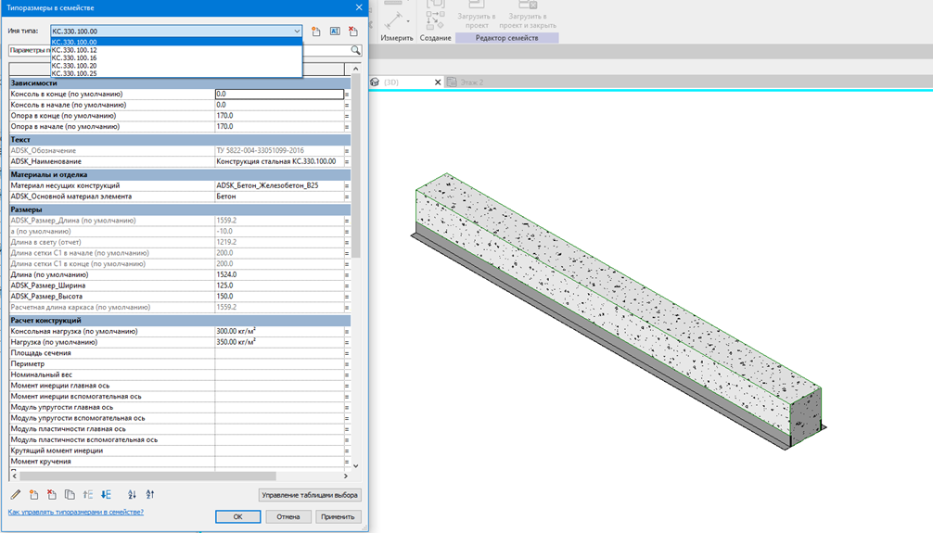This screenshot has width=933, height=533.
Task: Click Нагрузка value 350.00 кг/м²
Action: (x=279, y=341)
